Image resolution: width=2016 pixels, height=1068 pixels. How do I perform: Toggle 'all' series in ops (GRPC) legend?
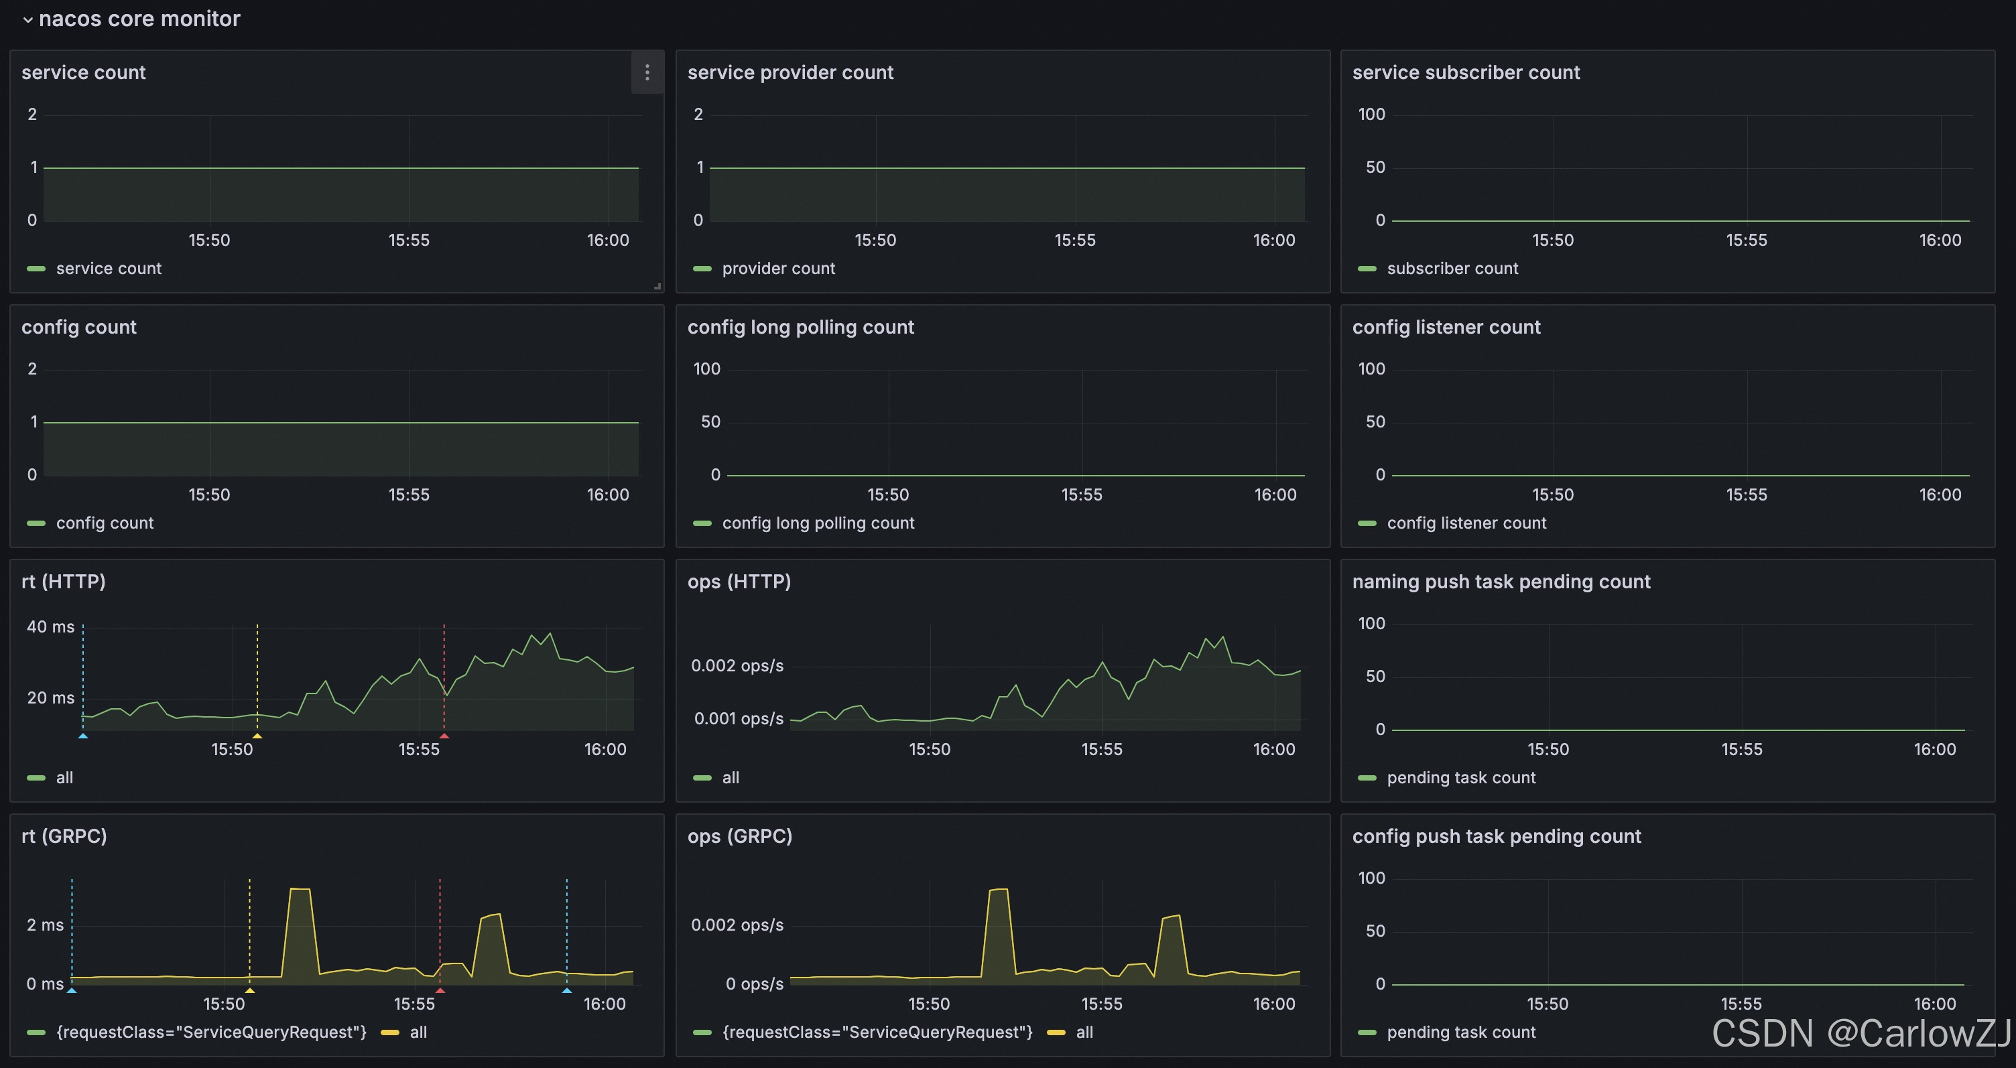(x=1084, y=1032)
